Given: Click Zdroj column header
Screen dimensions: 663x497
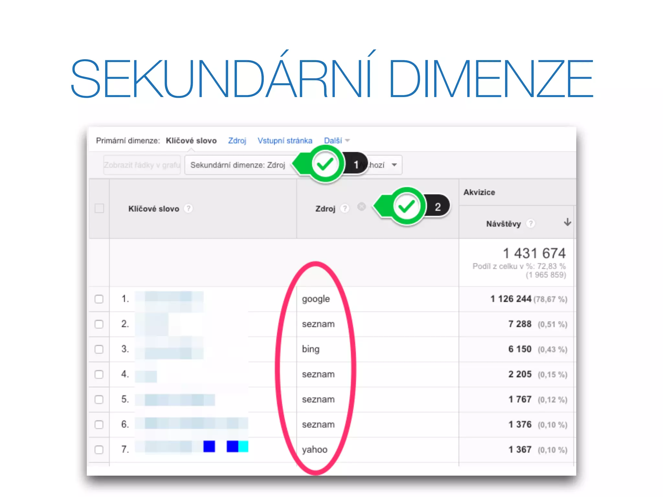Looking at the screenshot, I should [325, 209].
